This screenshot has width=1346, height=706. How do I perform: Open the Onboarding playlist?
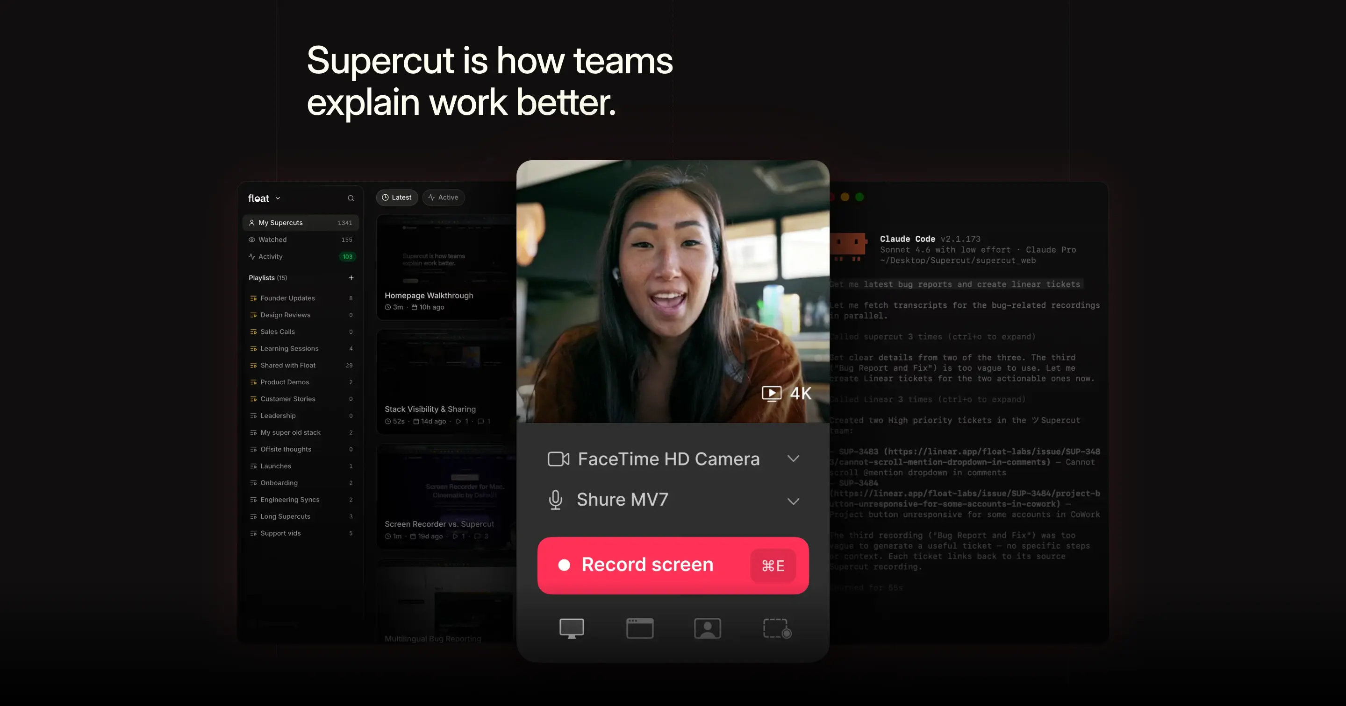point(301,482)
